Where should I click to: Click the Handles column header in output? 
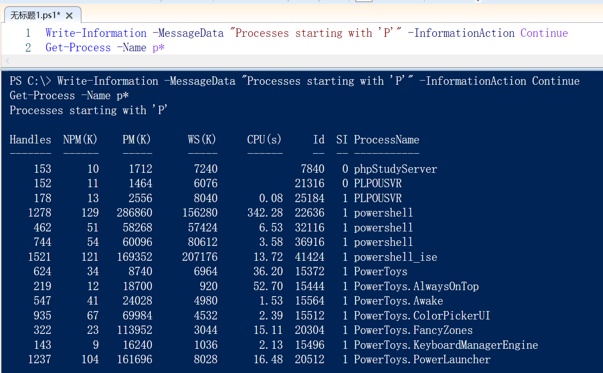pyautogui.click(x=30, y=140)
